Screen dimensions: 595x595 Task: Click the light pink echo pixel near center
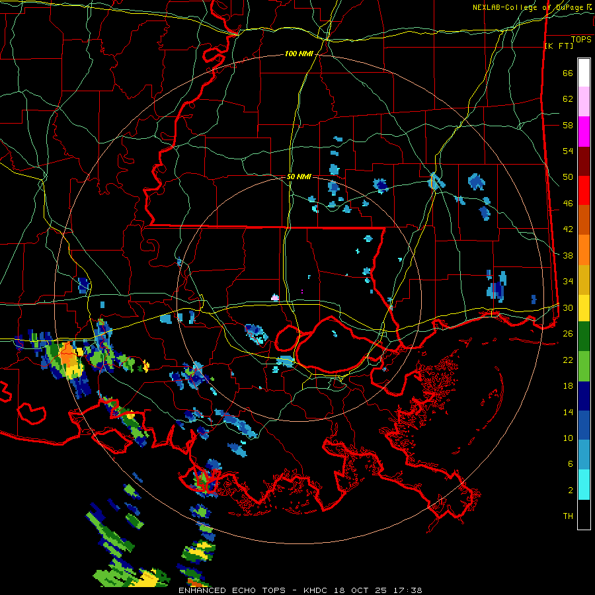pyautogui.click(x=275, y=297)
